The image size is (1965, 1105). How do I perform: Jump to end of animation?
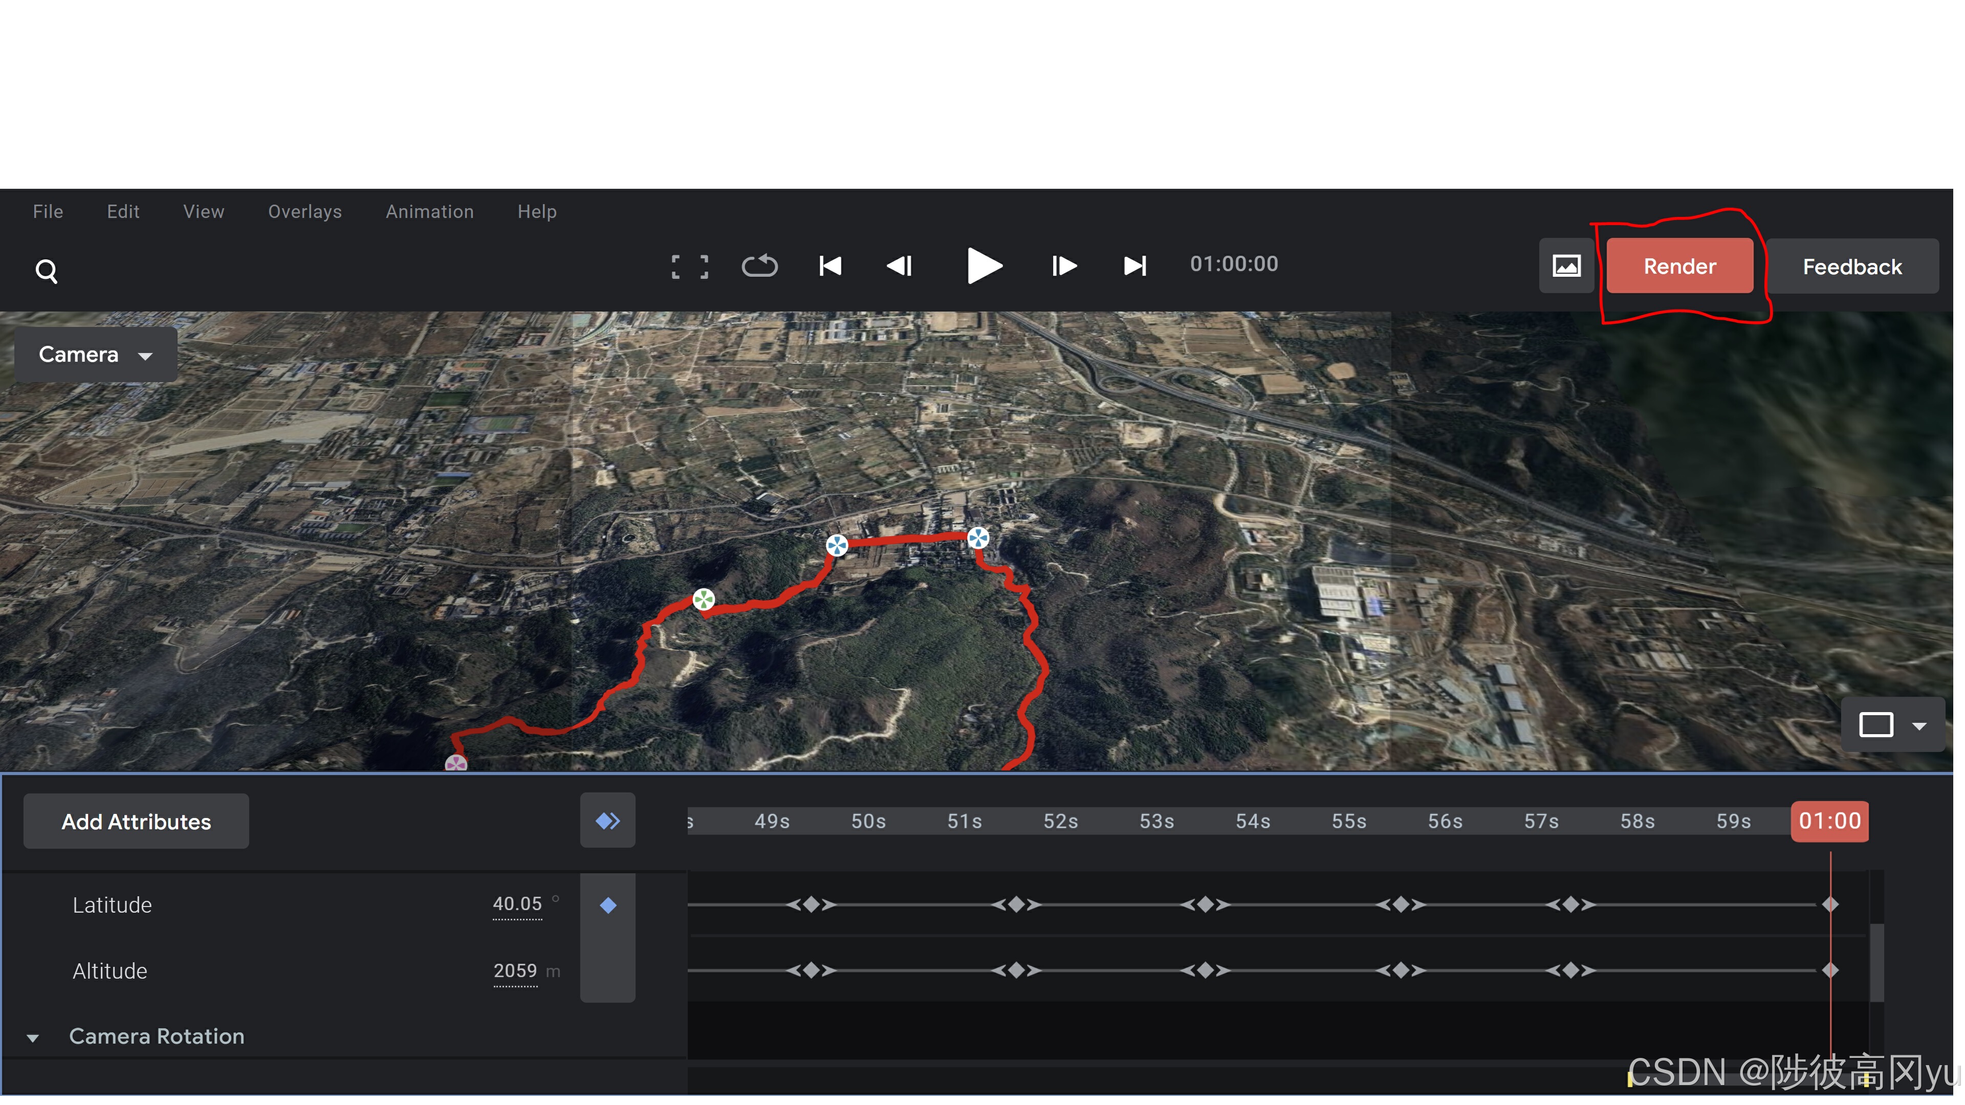1134,266
